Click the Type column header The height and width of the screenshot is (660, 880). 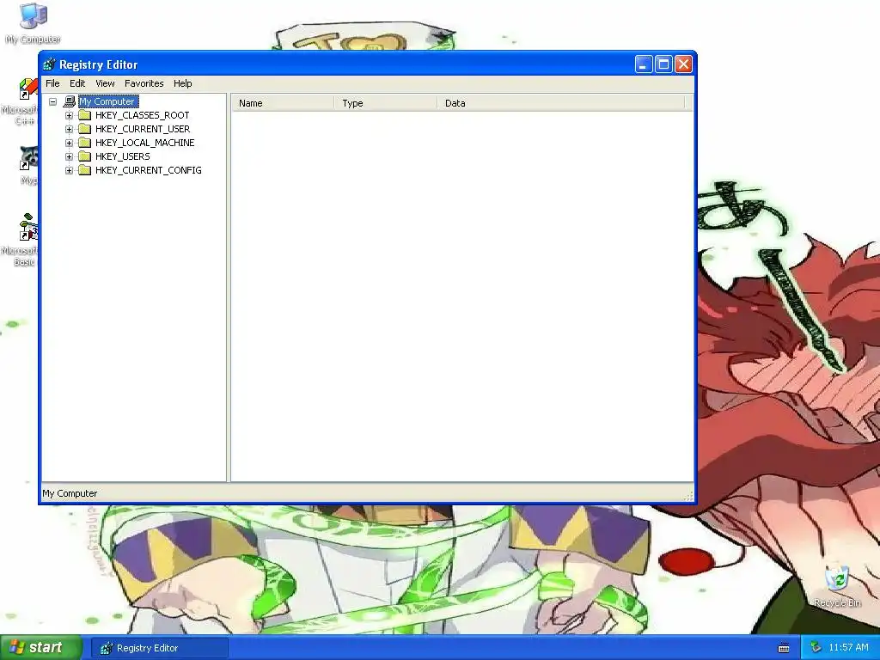tap(386, 103)
